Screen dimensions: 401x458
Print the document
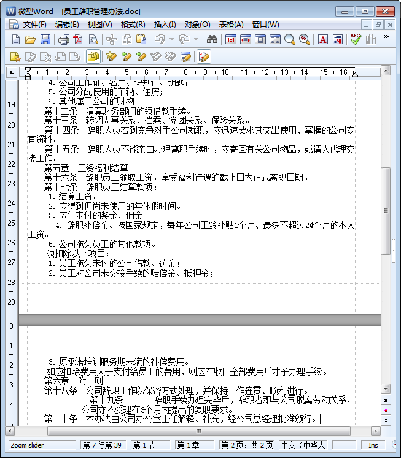coord(63,39)
